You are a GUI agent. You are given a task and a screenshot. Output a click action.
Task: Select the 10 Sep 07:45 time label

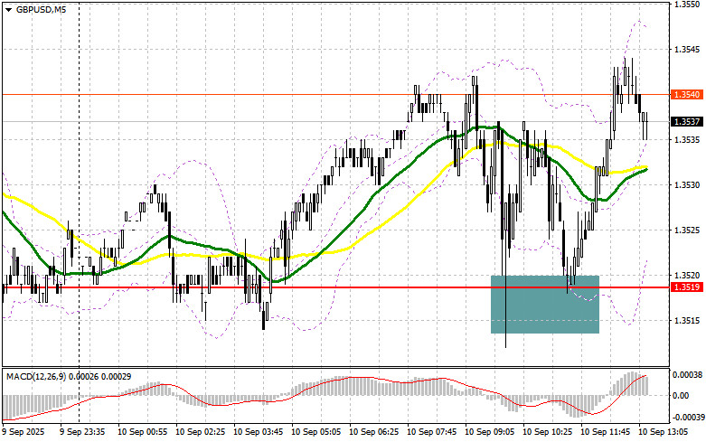pos(431,432)
